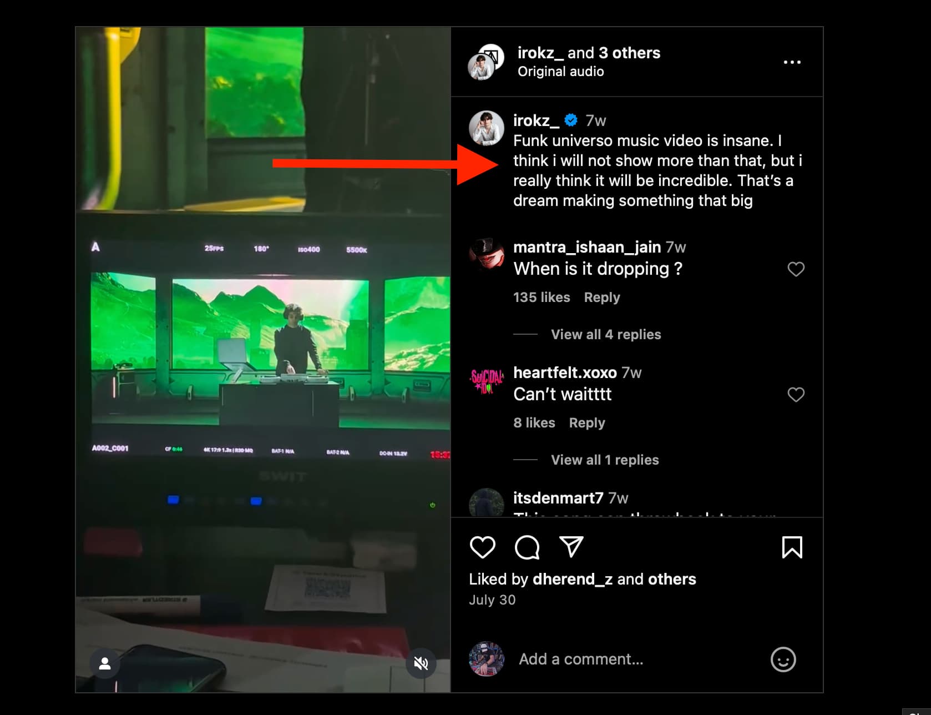Open irokz_ profile from caption
This screenshot has width=931, height=715.
tap(536, 120)
